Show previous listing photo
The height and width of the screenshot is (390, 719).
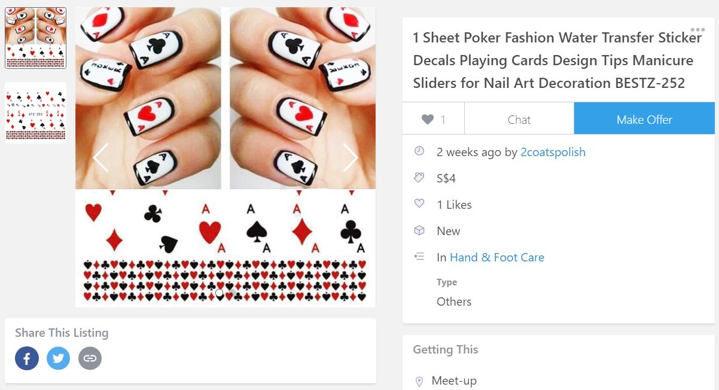(x=100, y=157)
